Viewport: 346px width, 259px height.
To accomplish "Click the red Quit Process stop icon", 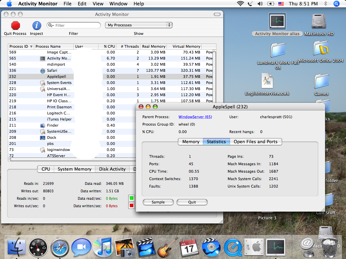I will pos(15,26).
